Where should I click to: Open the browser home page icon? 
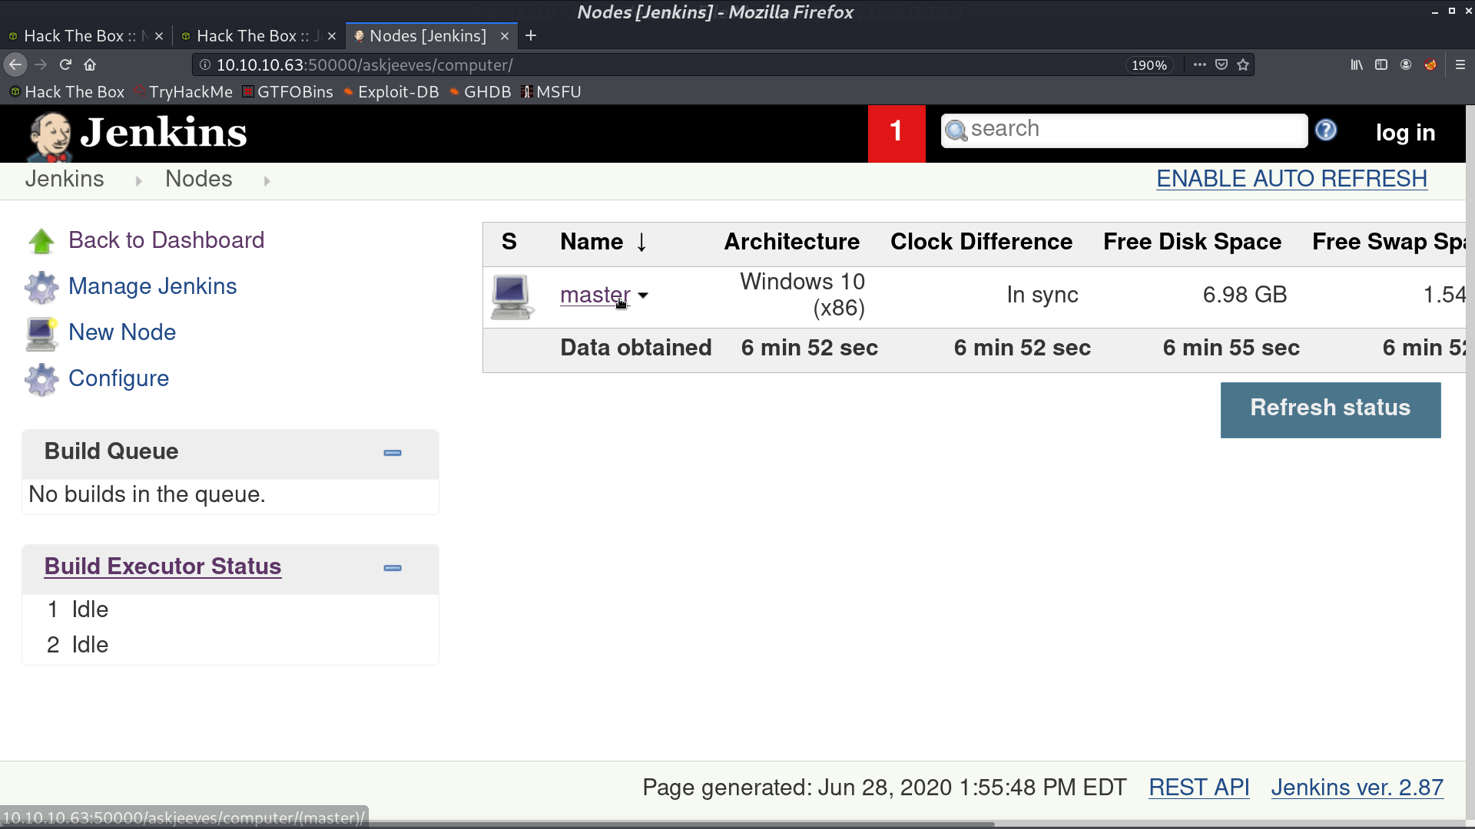tap(90, 65)
